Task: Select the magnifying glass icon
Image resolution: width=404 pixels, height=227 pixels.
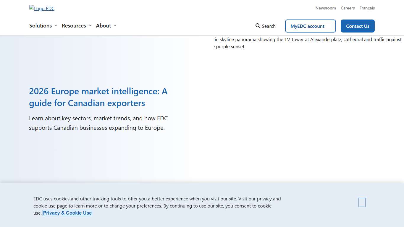Action: point(257,26)
